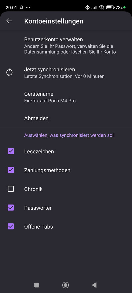Viewport: 132px width, 293px height.
Task: Tap the battery status icon
Action: pos(110,7)
